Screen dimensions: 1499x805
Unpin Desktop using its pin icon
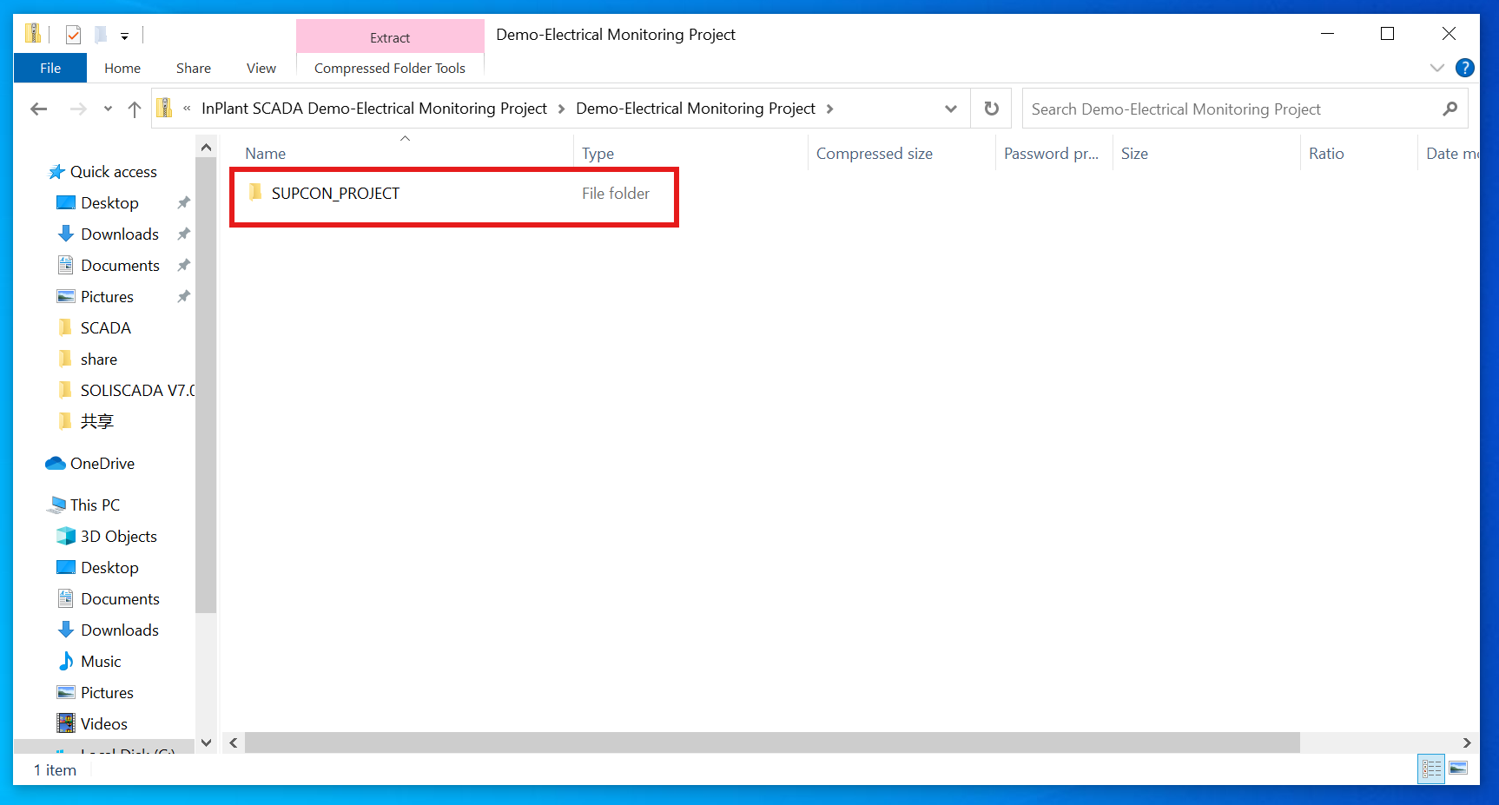[x=183, y=203]
